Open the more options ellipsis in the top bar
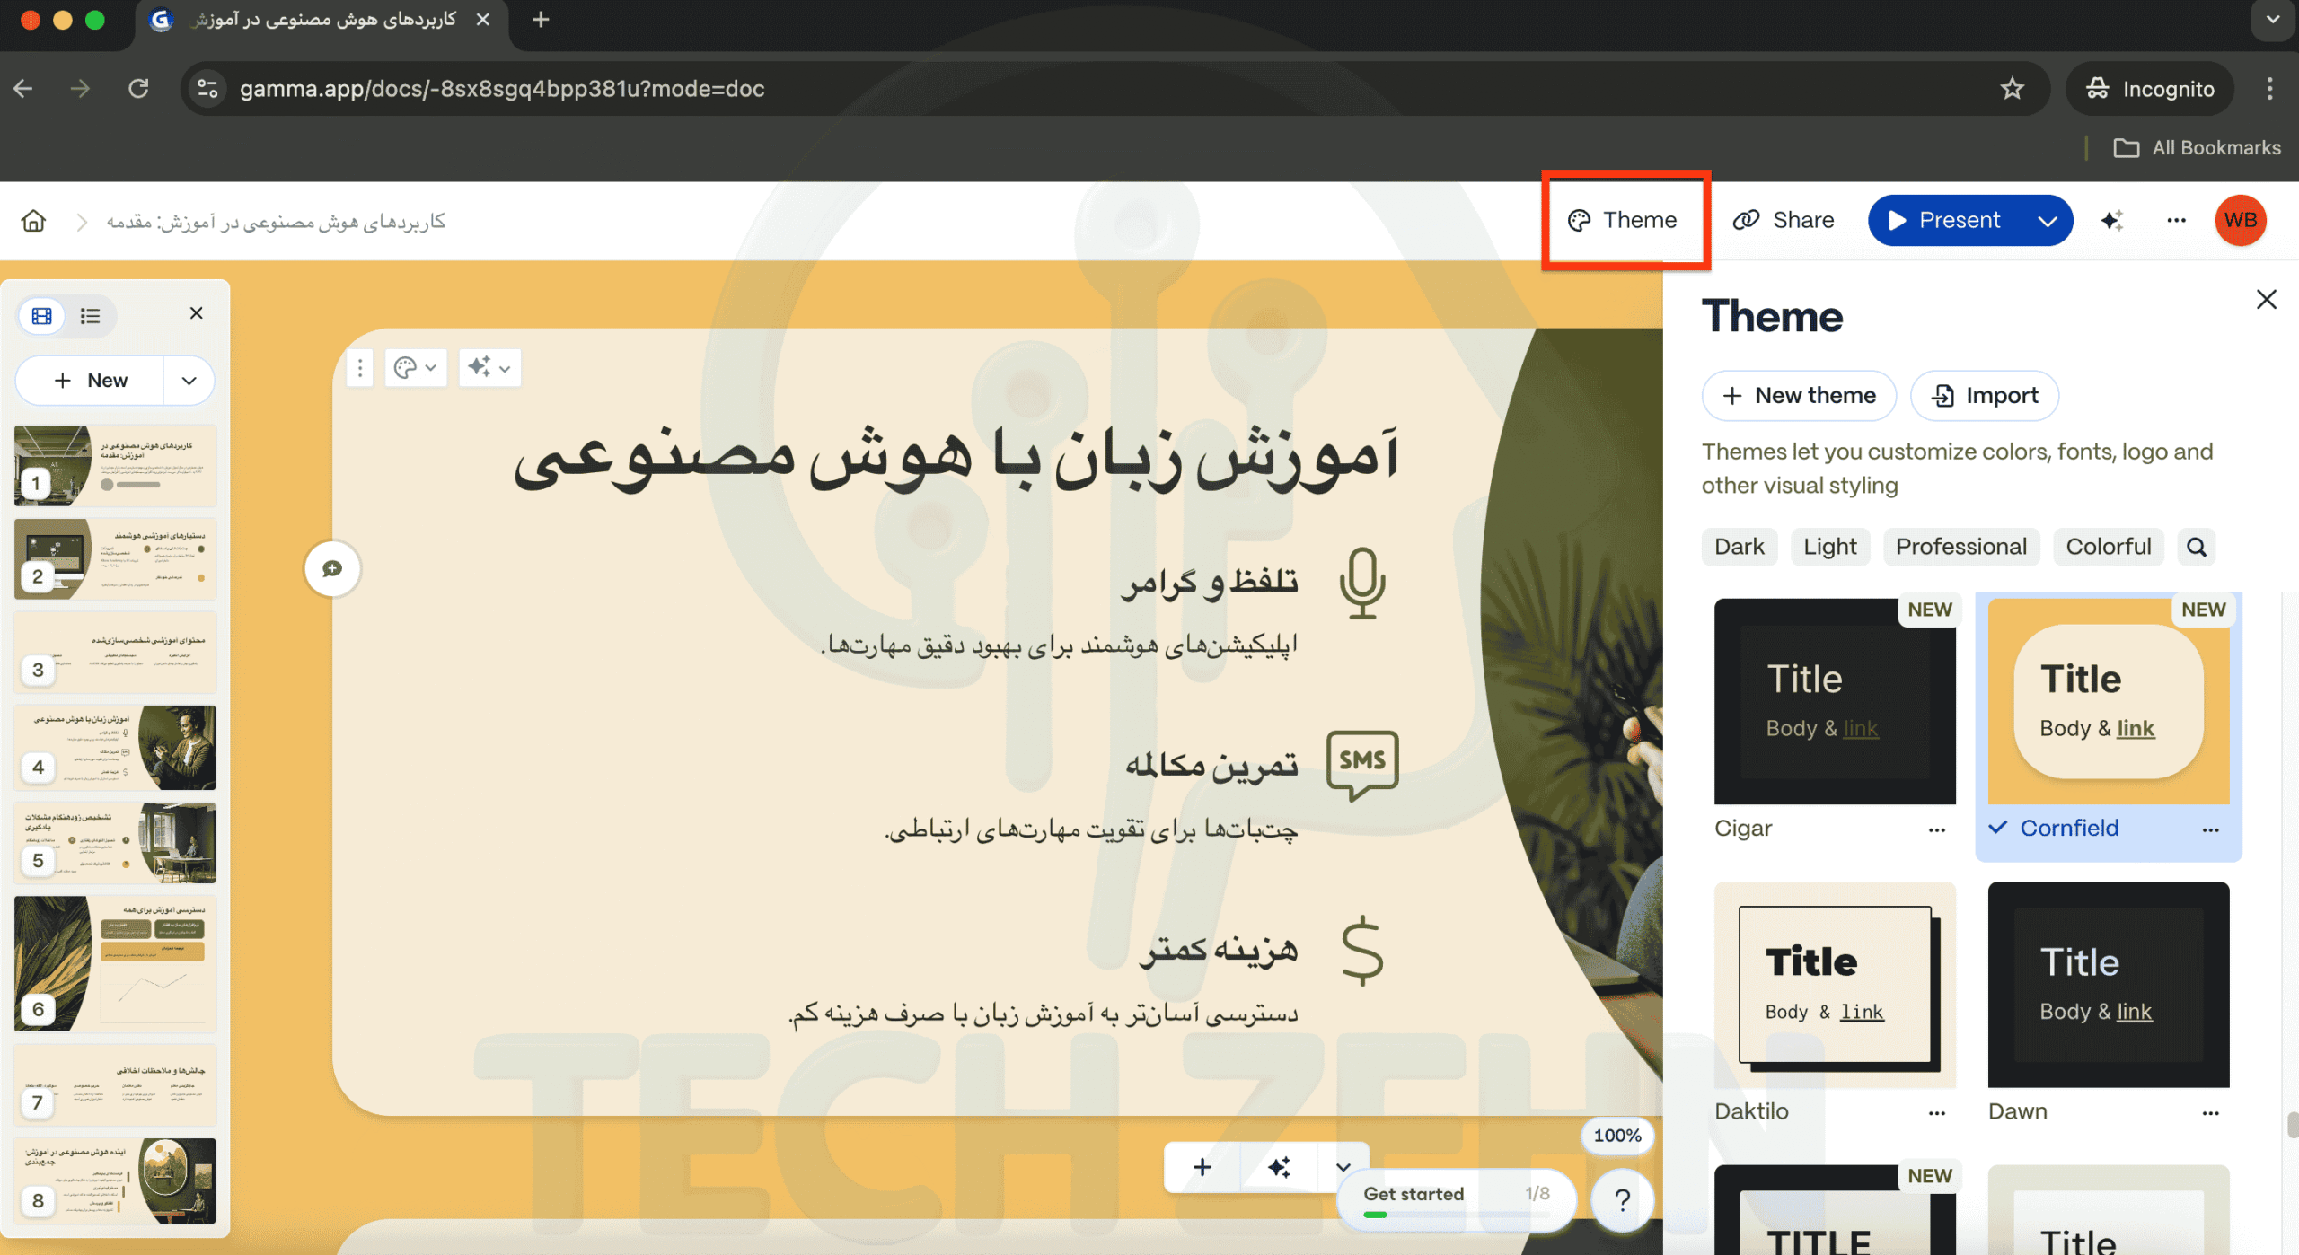This screenshot has width=2299, height=1255. click(2176, 221)
